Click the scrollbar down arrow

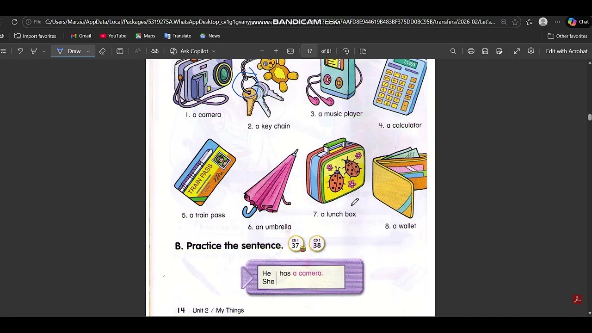pyautogui.click(x=590, y=313)
